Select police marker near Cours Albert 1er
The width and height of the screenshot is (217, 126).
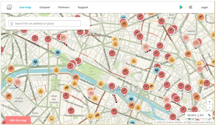click(36, 62)
